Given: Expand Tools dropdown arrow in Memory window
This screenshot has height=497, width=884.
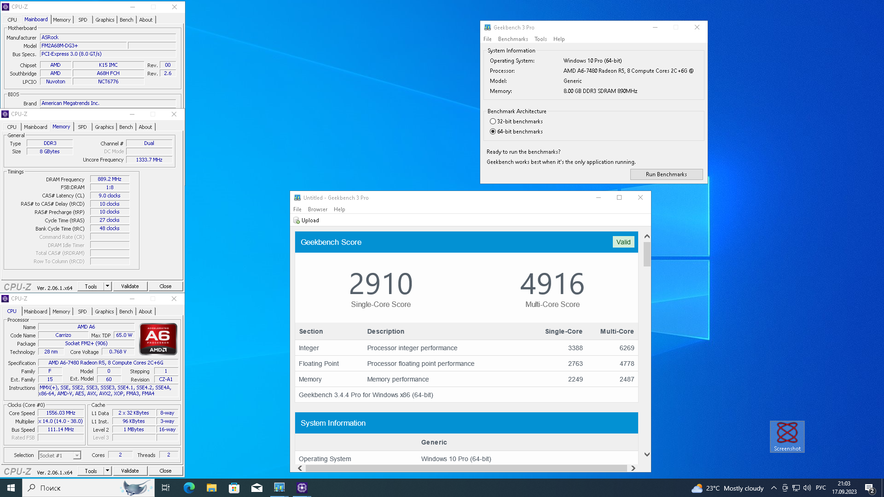Looking at the screenshot, I should 107,286.
